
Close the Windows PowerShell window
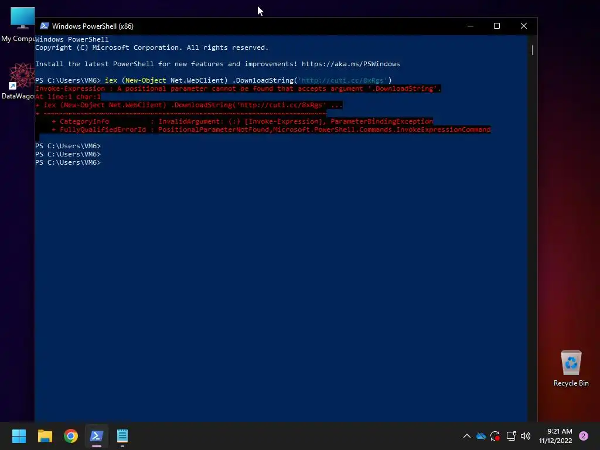[524, 26]
